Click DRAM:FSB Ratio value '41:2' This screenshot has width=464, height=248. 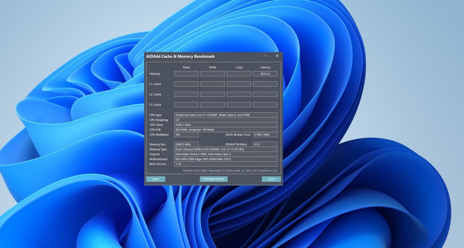coord(265,144)
